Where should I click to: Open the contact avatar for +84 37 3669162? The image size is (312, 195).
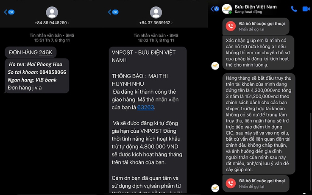click(156, 12)
